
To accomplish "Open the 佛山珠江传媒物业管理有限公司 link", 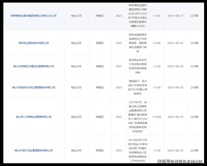I will click(x=34, y=117).
